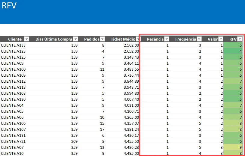Open the Ticket Médio filter dropdown
Image resolution: width=245 pixels, height=156 pixels.
[x=138, y=39]
